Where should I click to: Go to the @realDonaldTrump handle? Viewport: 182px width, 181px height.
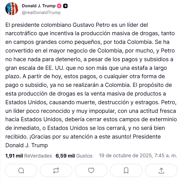(41, 12)
